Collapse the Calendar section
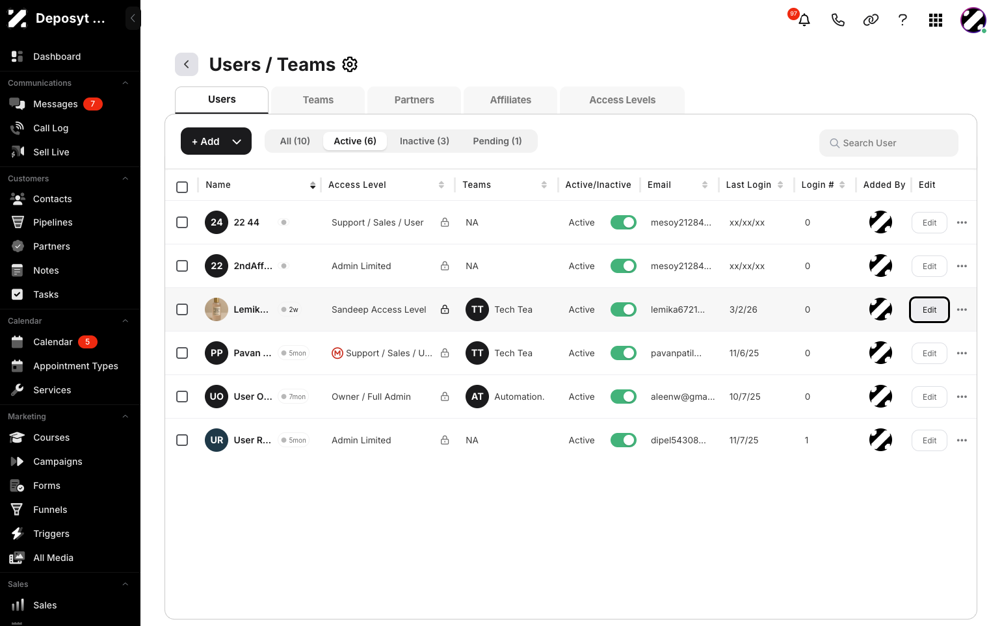1002x626 pixels. click(125, 321)
